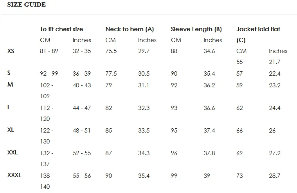Select the S size row label

[9, 73]
